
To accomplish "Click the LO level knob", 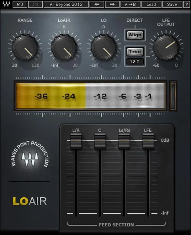I will tap(103, 47).
